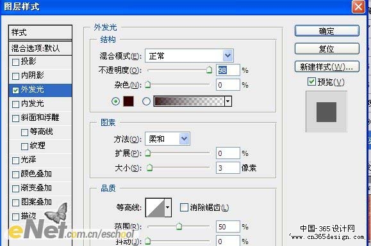Open the 混合模式 blend mode dropdown
The height and width of the screenshot is (246, 371).
[189, 56]
